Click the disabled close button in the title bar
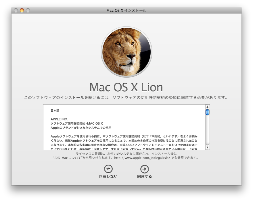Viewport: 253px width, 201px height. [x=16, y=10]
